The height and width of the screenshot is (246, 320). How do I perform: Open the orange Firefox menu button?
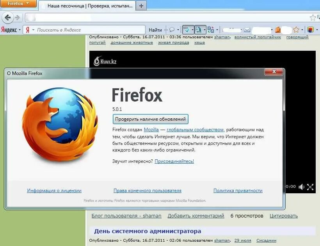[x=18, y=4]
